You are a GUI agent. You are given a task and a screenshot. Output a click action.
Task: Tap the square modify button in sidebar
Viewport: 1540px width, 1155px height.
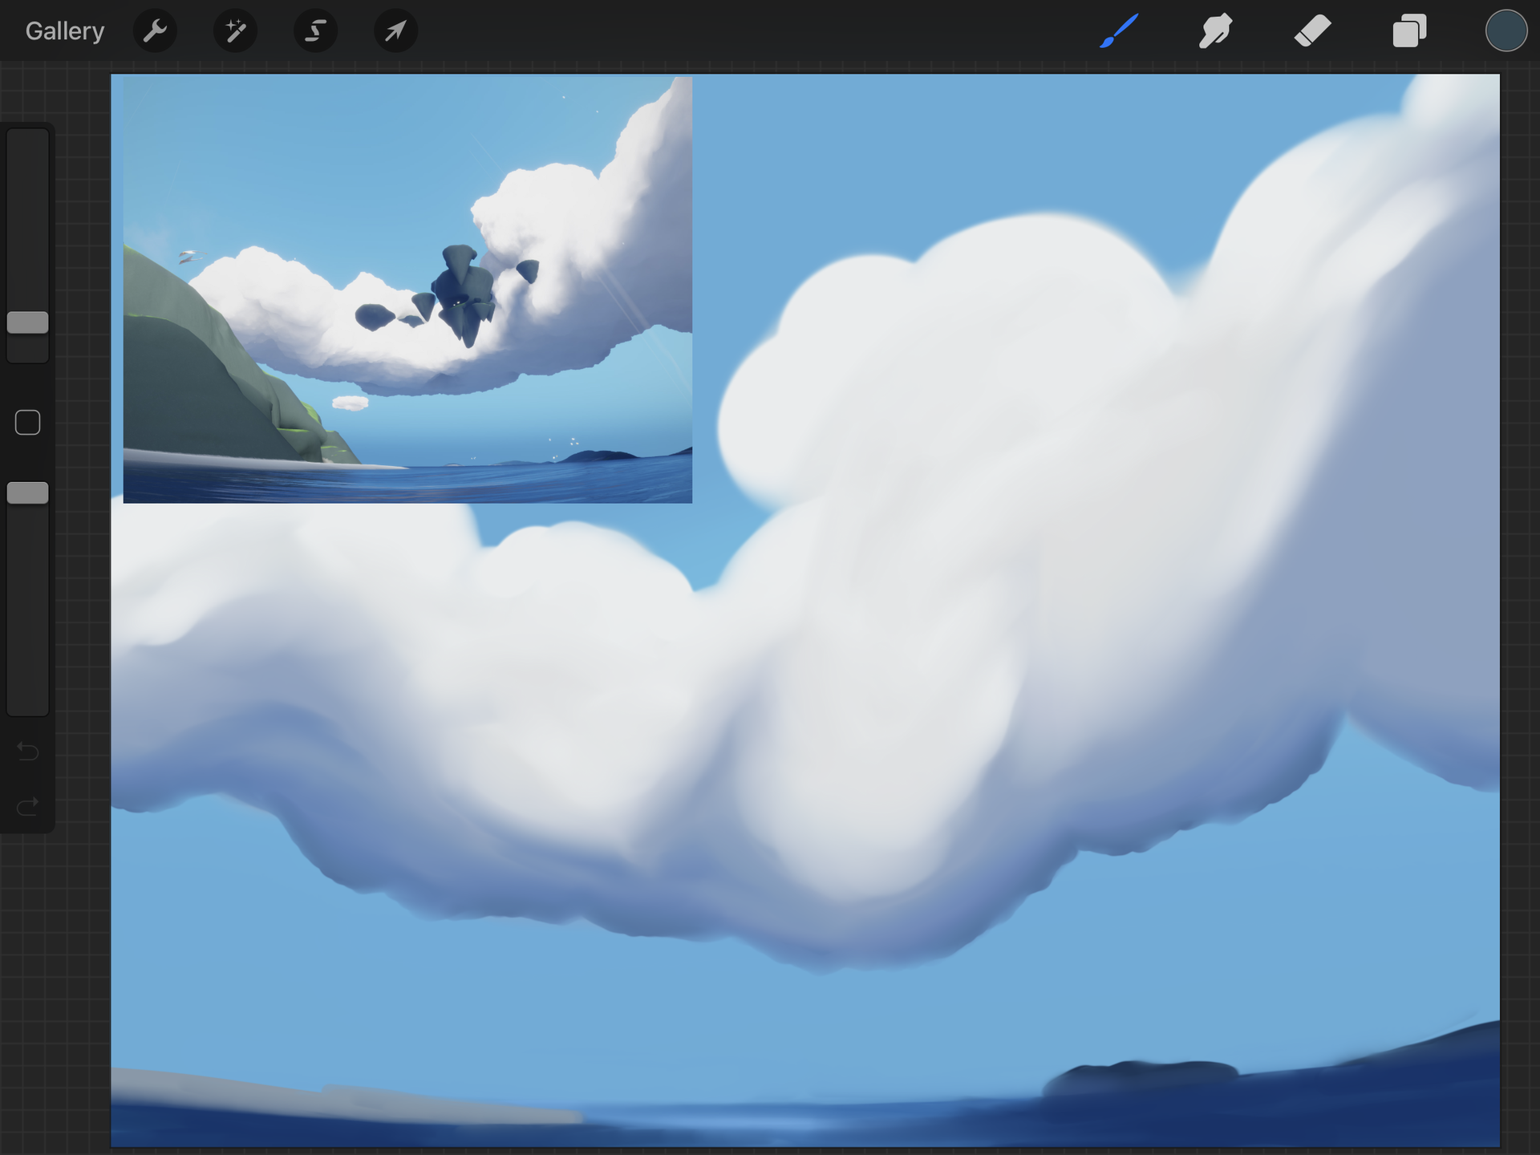click(28, 423)
